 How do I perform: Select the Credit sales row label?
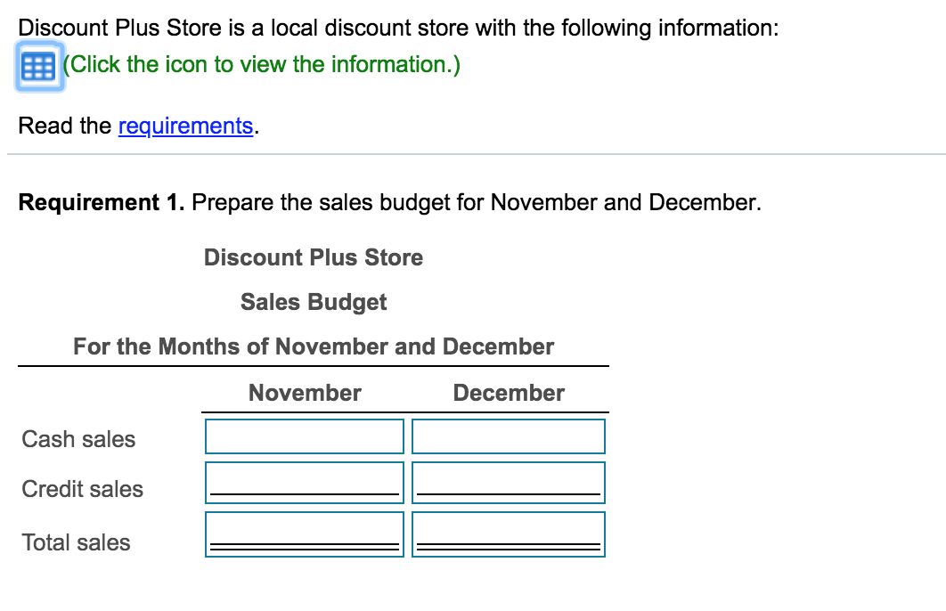click(82, 489)
